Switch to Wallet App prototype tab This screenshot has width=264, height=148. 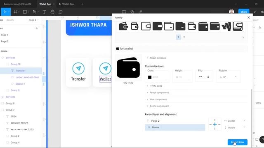(x=67, y=4)
